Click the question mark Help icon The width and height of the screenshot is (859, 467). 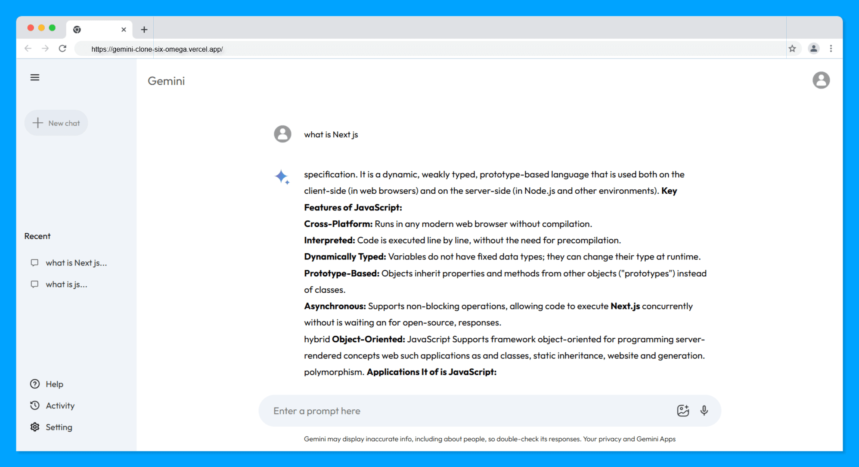(35, 384)
